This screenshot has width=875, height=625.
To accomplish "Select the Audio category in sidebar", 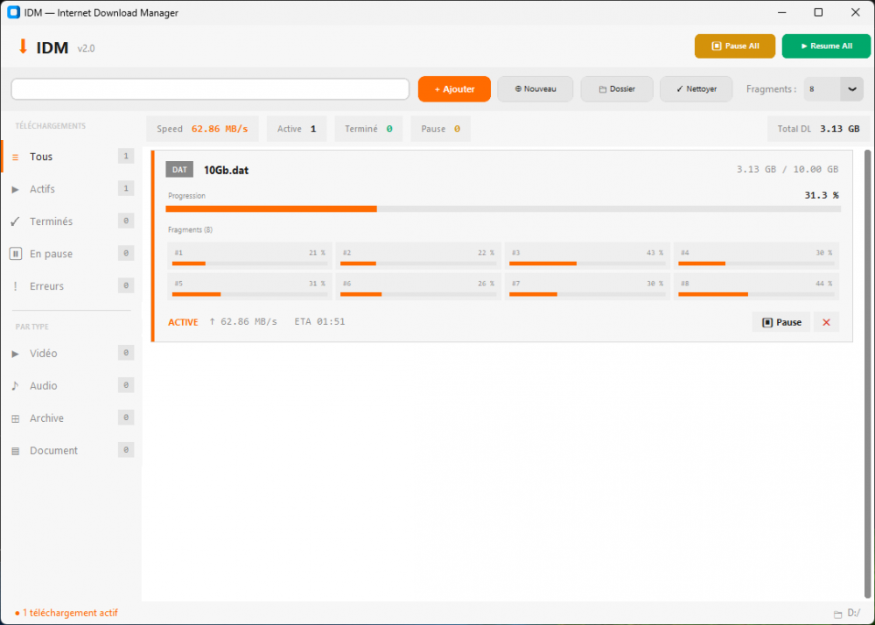I will [44, 386].
